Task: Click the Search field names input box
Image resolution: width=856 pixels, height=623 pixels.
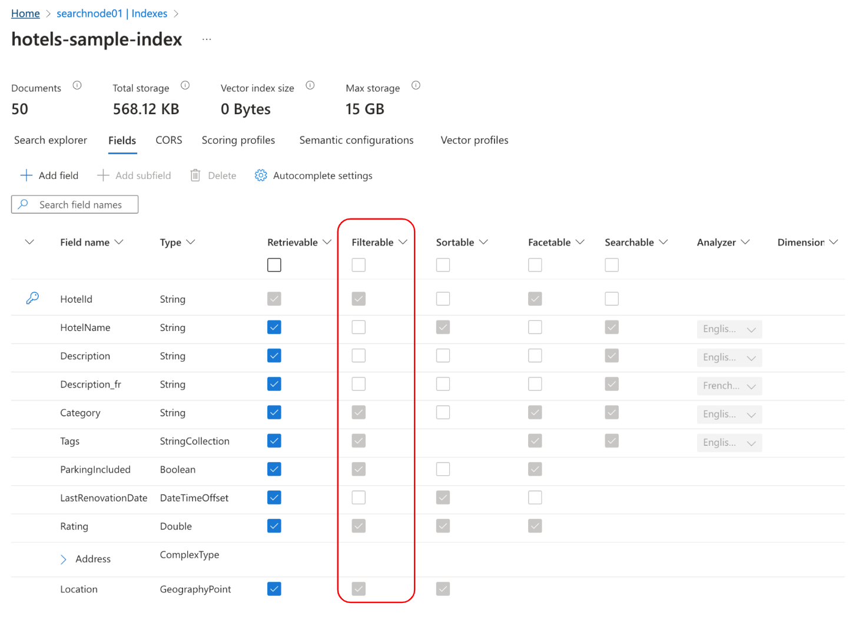Action: click(81, 205)
